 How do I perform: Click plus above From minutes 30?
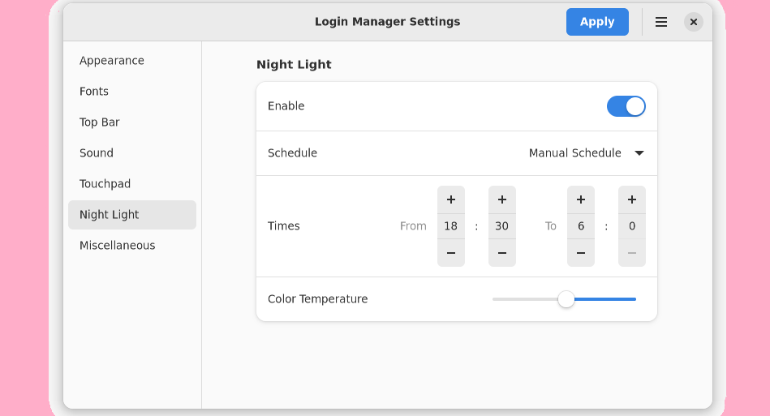(x=501, y=199)
